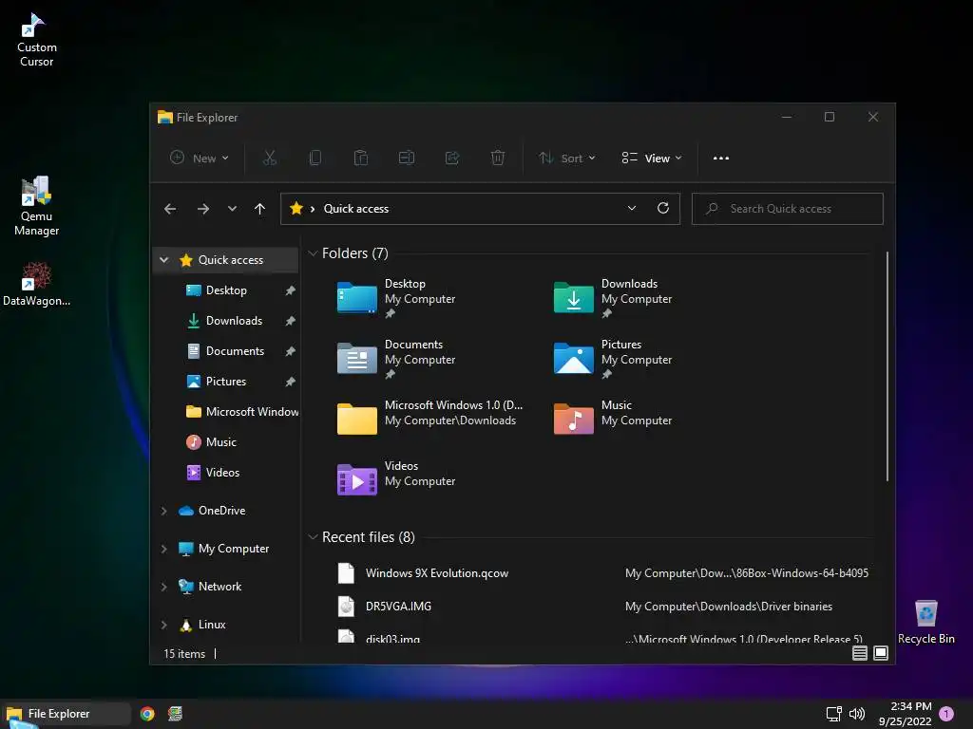
Task: Switch to details view in status bar
Action: pos(859,653)
